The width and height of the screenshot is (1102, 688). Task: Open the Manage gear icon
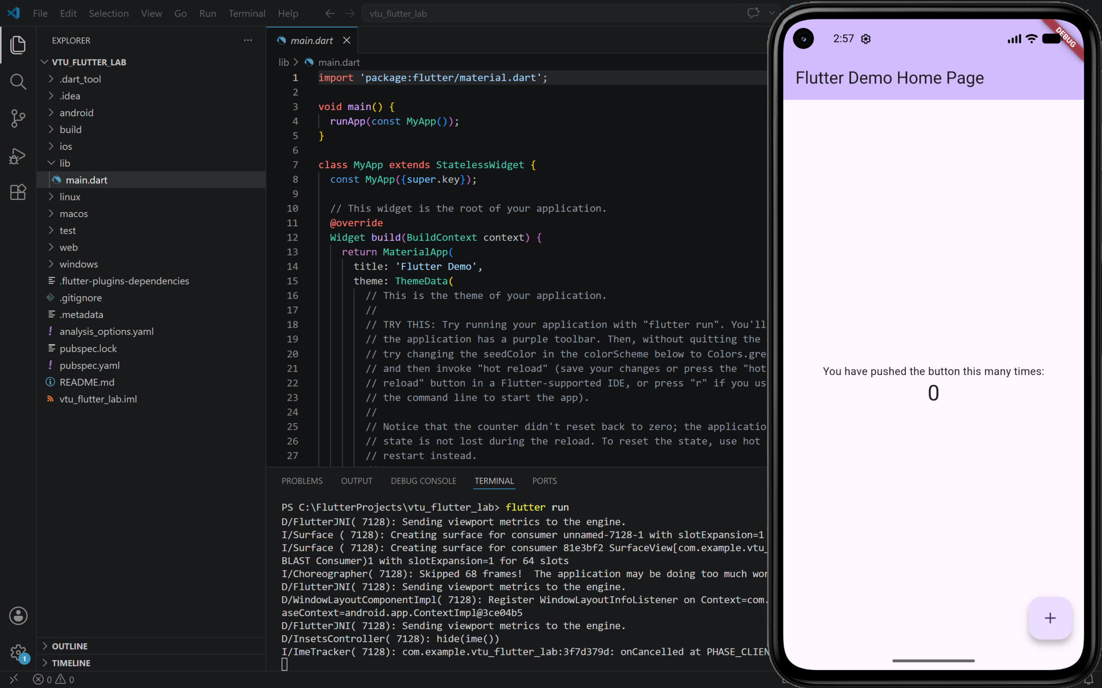click(x=18, y=652)
